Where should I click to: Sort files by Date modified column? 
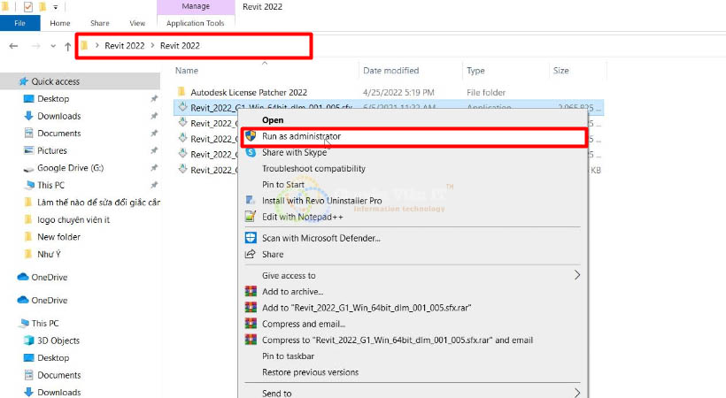click(x=390, y=70)
